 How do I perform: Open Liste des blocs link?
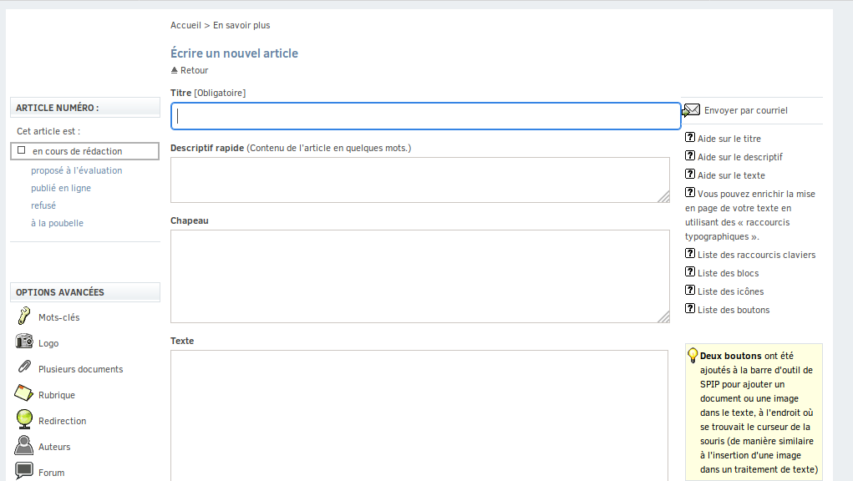729,273
